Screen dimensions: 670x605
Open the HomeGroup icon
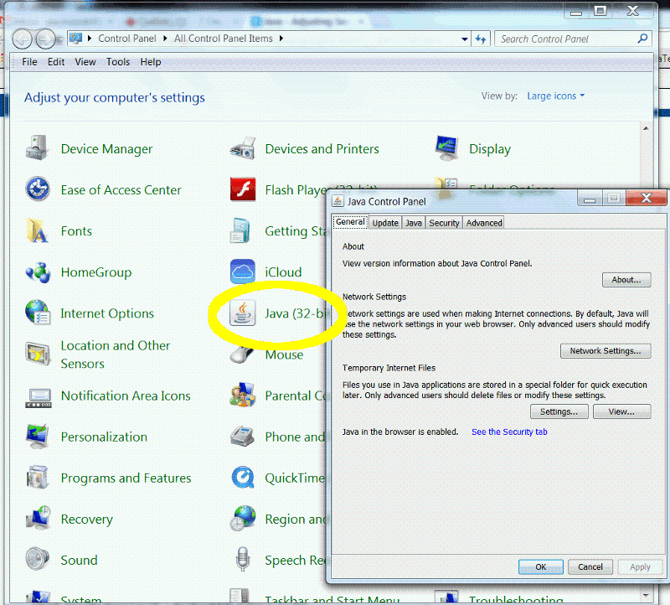pyautogui.click(x=38, y=272)
